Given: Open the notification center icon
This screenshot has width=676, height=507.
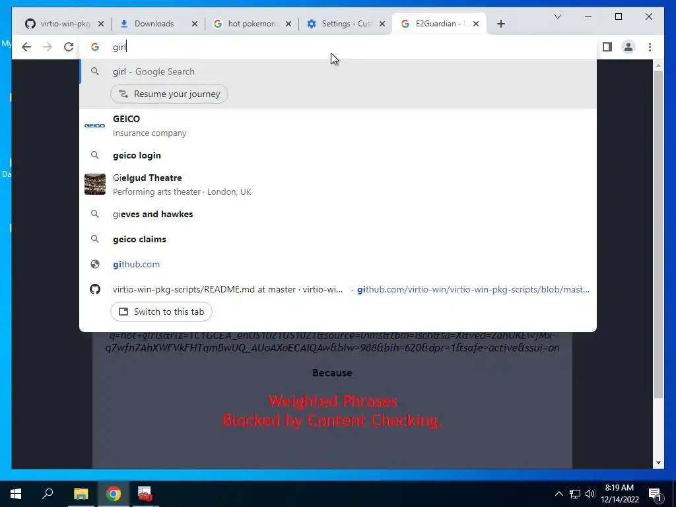Looking at the screenshot, I should click(x=655, y=494).
